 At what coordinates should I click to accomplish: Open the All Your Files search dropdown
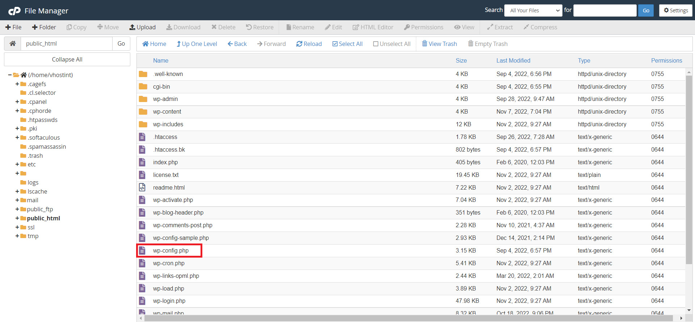tap(533, 10)
